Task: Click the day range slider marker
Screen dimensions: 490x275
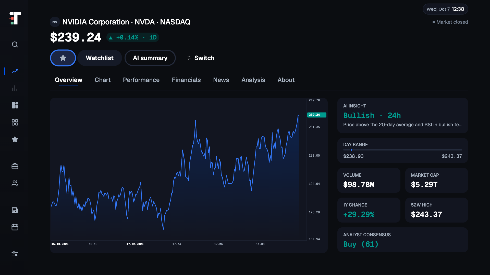Action: point(351,150)
